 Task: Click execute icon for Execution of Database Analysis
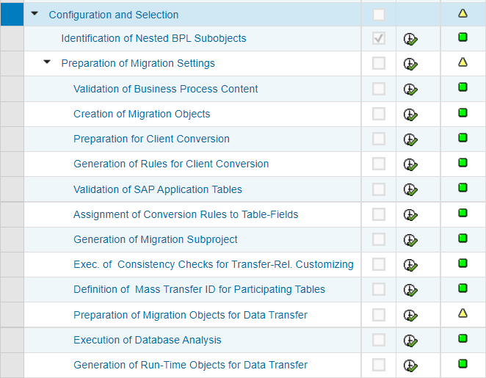click(410, 341)
